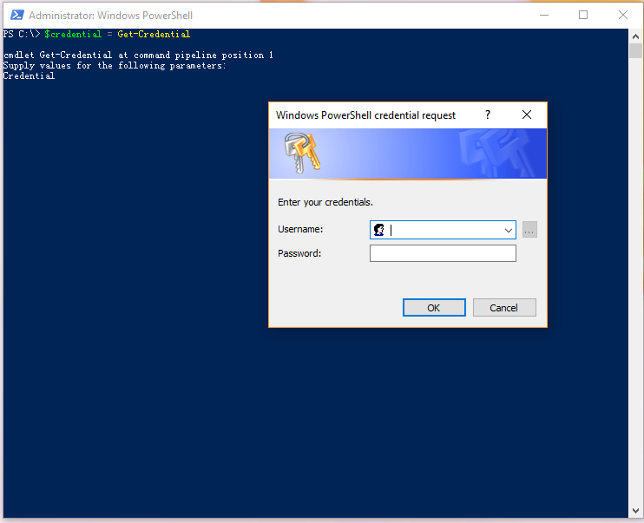This screenshot has height=523, width=644.
Task: Close the Administrator PowerShell window
Action: 623,15
